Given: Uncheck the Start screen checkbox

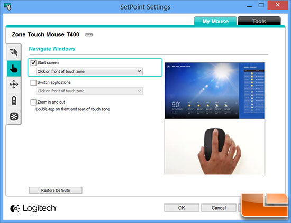Looking at the screenshot, I should click(x=33, y=63).
